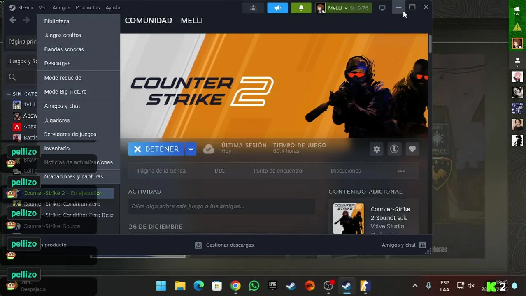Select Counter-Strike: Condition Zero in library
Image resolution: width=526 pixels, height=296 pixels.
[x=62, y=204]
